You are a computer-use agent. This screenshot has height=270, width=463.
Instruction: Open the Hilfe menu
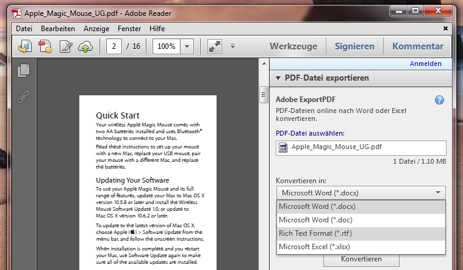(x=157, y=29)
